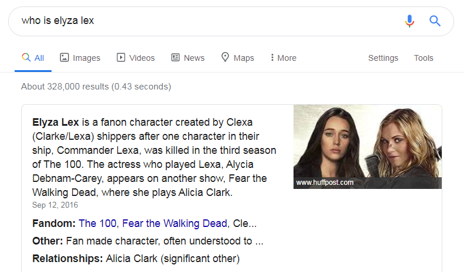
Task: Switch to the Images tab
Action: coord(80,58)
